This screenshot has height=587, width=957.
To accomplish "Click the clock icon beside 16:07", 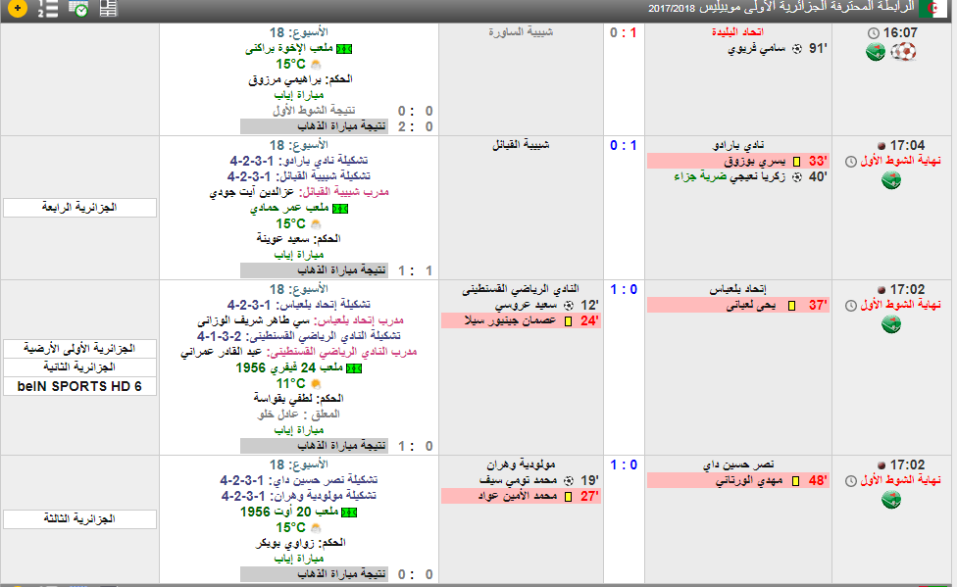I will (874, 33).
